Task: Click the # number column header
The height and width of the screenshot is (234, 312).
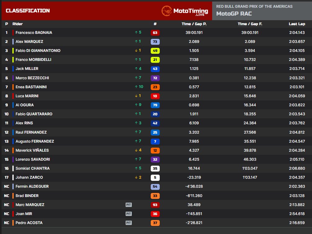Action: 155,24
